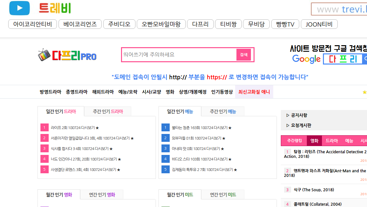Open the 예능/오락 menu
The image size is (367, 207).
point(128,92)
